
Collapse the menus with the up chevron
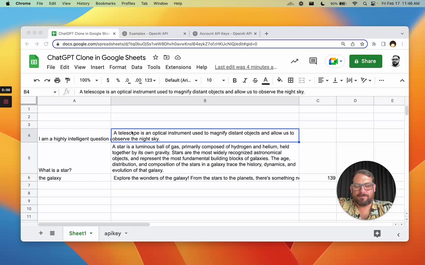[x=402, y=80]
